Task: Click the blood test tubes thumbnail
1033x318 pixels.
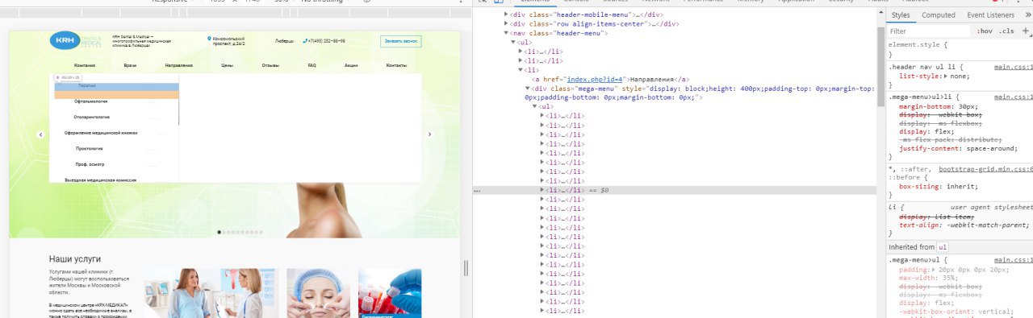Action: [390, 293]
